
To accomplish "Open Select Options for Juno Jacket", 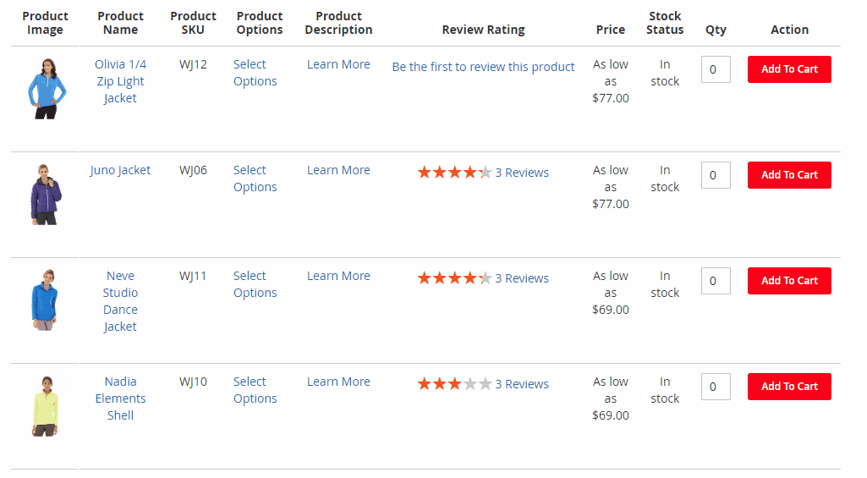I will click(255, 179).
